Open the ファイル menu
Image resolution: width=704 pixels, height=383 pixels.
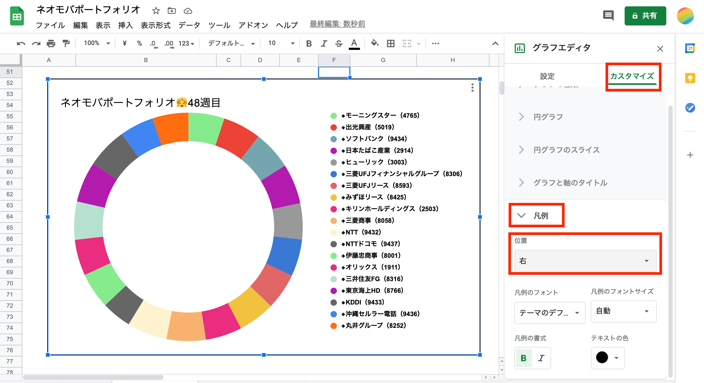coord(50,25)
